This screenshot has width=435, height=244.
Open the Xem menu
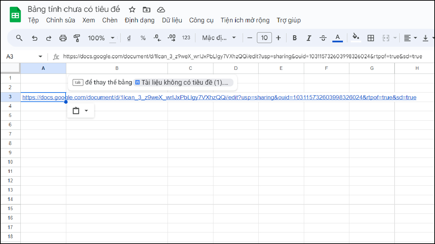pos(88,20)
